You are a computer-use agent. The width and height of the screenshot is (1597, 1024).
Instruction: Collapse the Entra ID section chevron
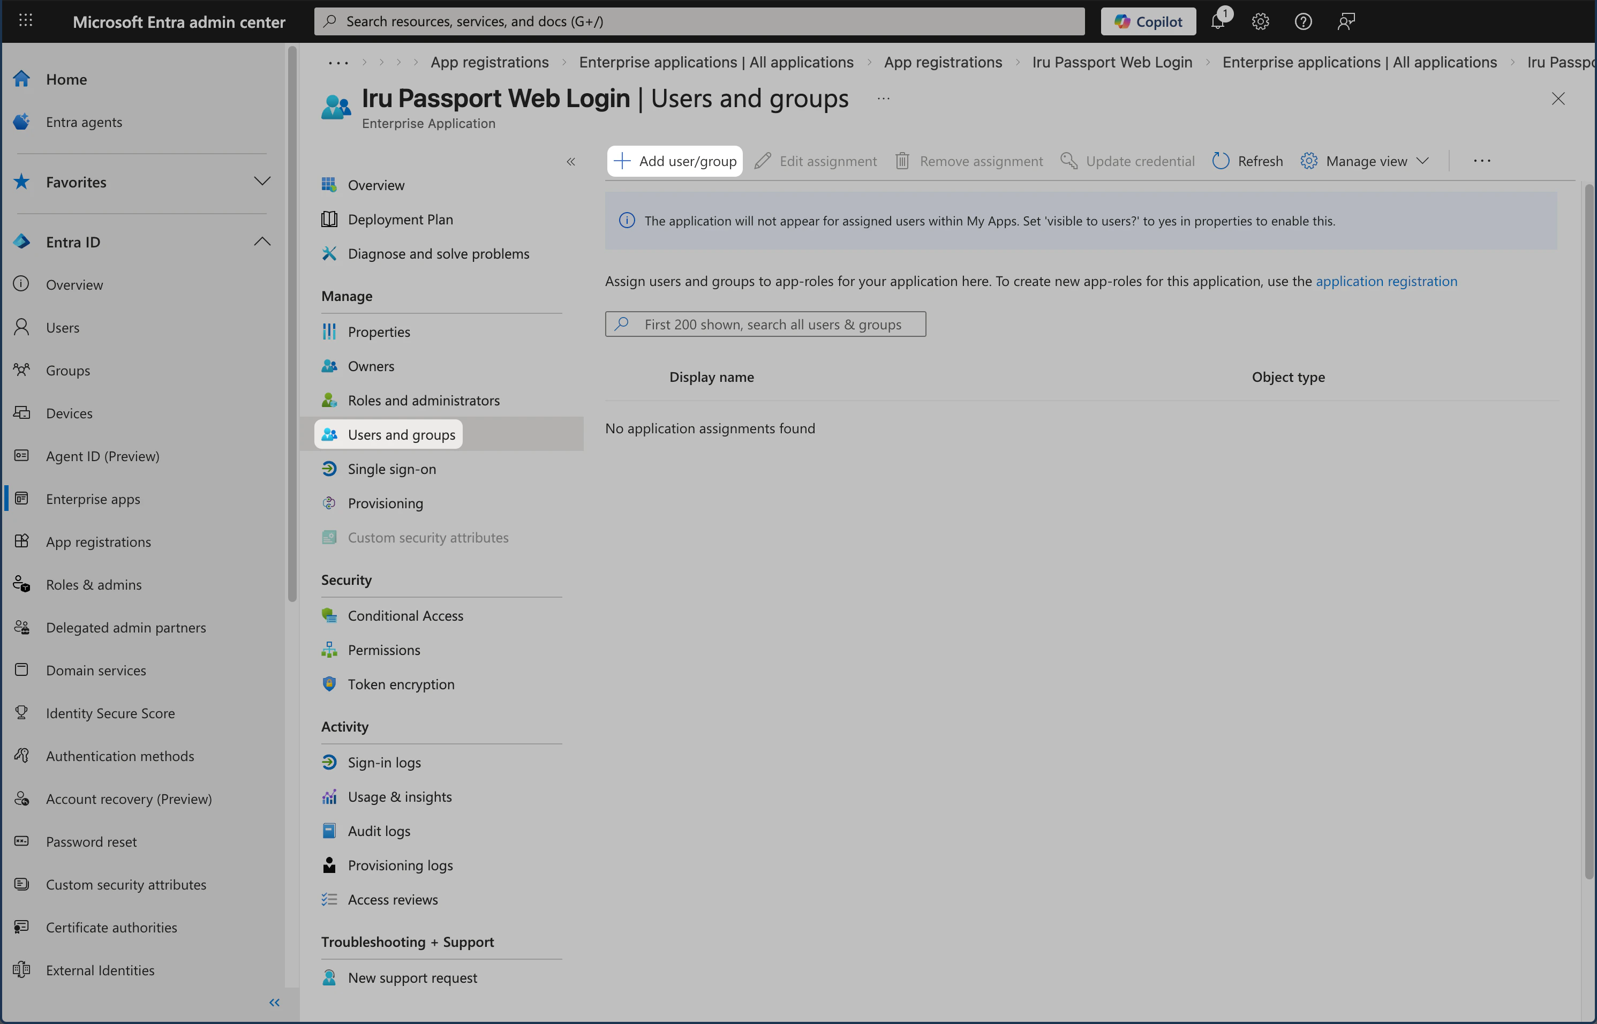(x=262, y=242)
